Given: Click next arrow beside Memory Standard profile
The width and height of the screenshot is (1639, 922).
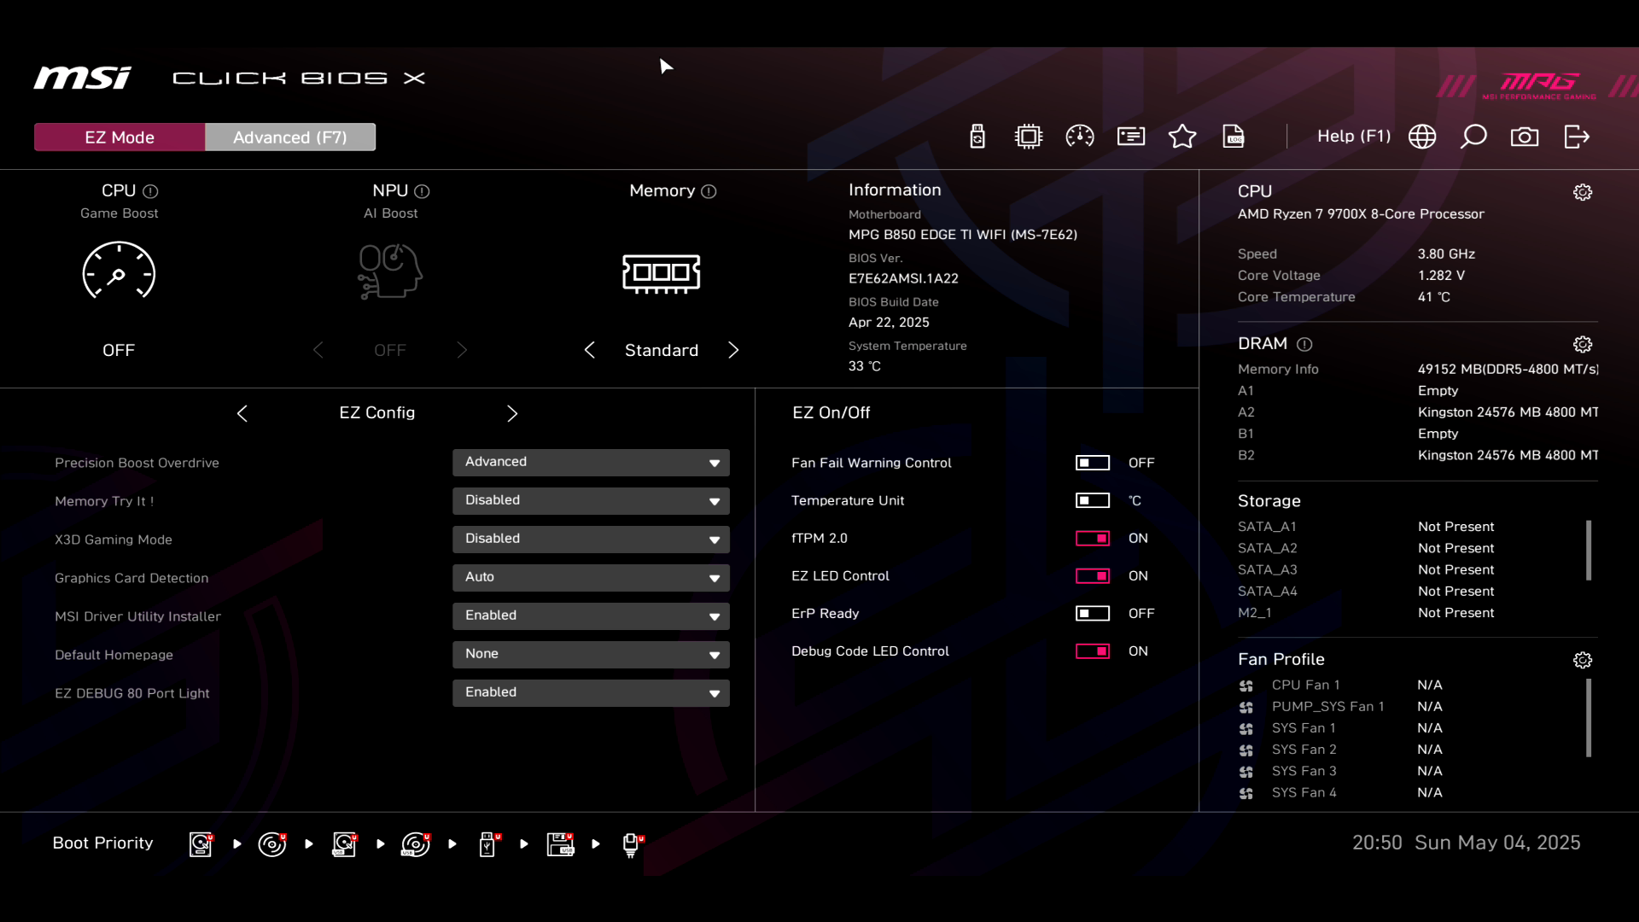Looking at the screenshot, I should coord(733,350).
